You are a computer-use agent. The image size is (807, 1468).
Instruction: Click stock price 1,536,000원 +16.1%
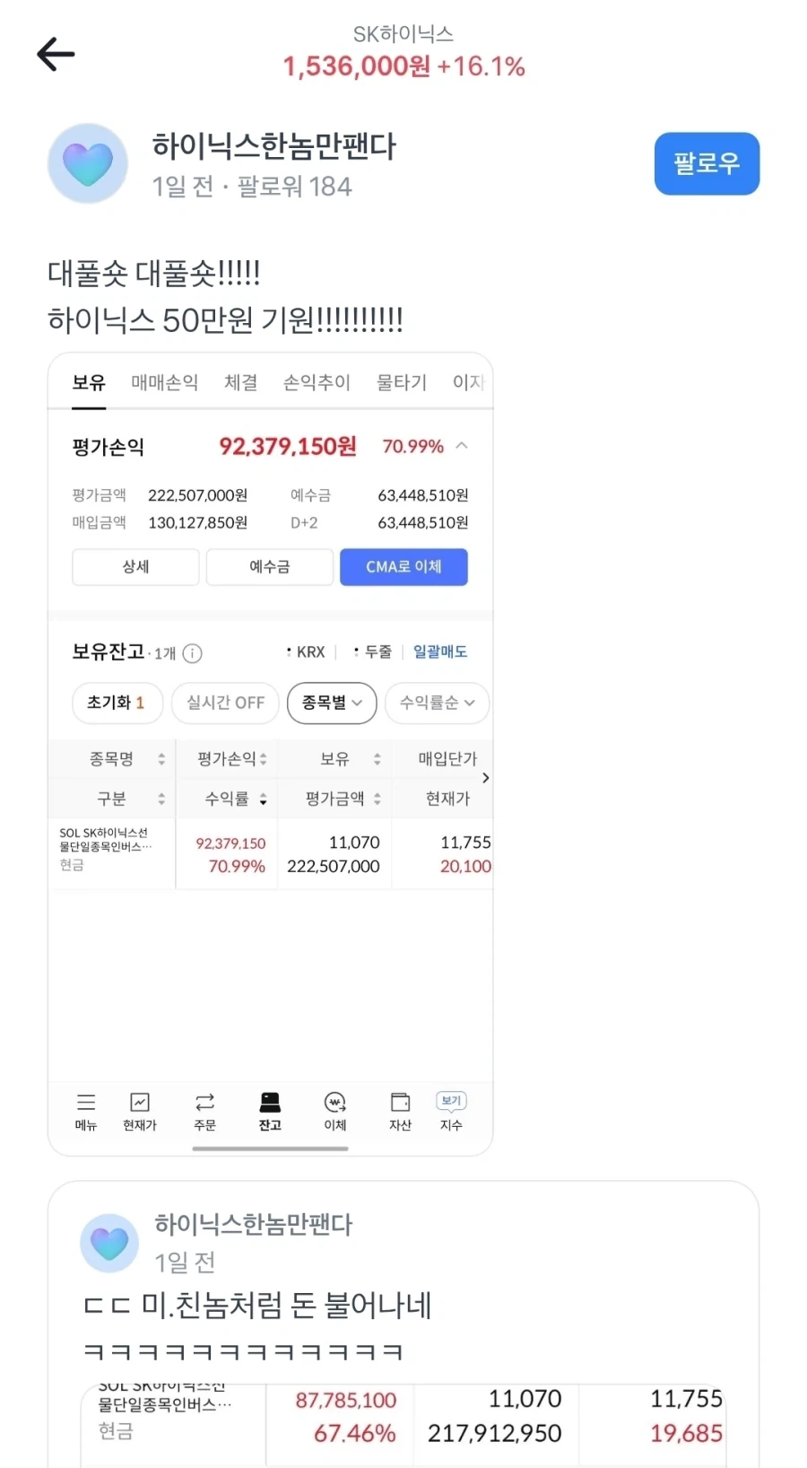(403, 66)
